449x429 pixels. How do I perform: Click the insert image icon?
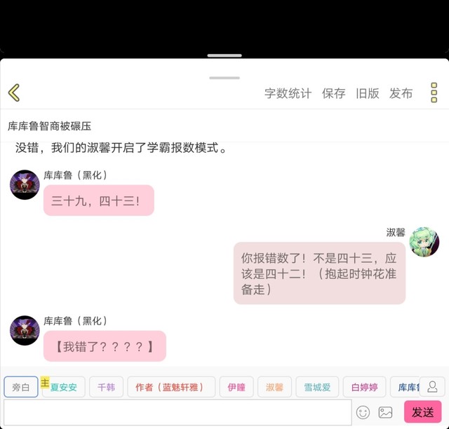tap(385, 412)
